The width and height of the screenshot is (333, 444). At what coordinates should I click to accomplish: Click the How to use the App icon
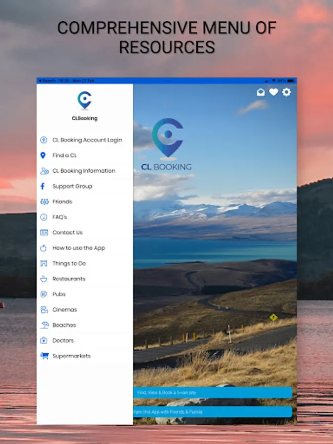(x=43, y=248)
